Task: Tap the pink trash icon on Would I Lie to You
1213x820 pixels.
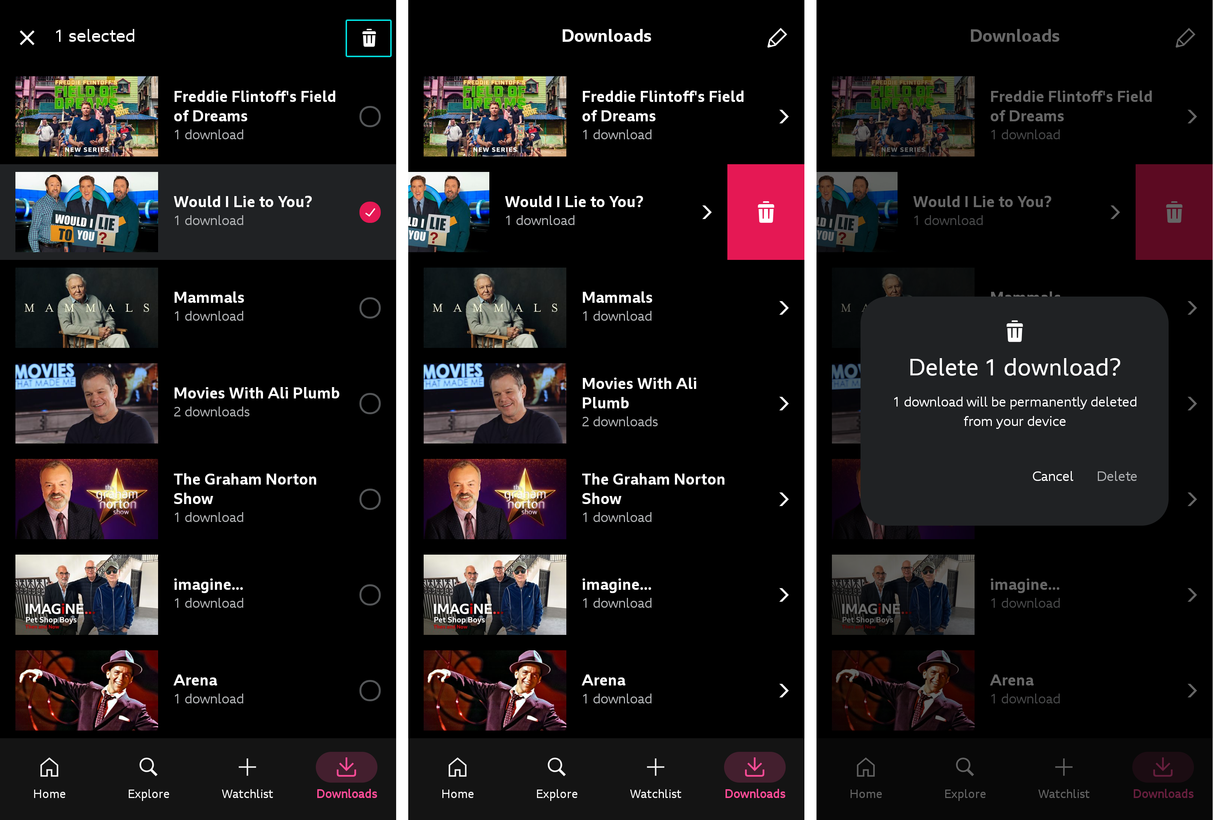Action: coord(766,212)
